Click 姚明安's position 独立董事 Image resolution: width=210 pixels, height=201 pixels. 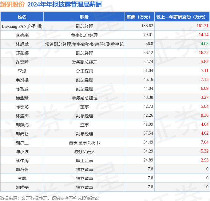[84, 187]
